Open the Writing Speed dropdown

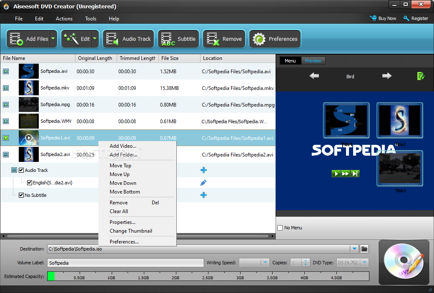click(265, 262)
